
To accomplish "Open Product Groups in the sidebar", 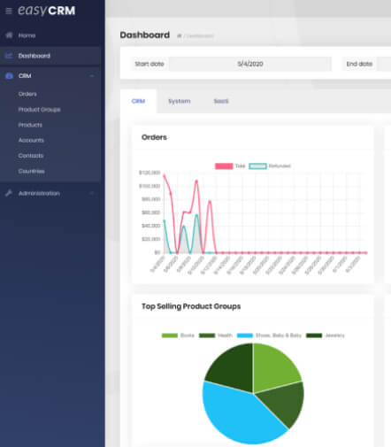I will click(39, 110).
